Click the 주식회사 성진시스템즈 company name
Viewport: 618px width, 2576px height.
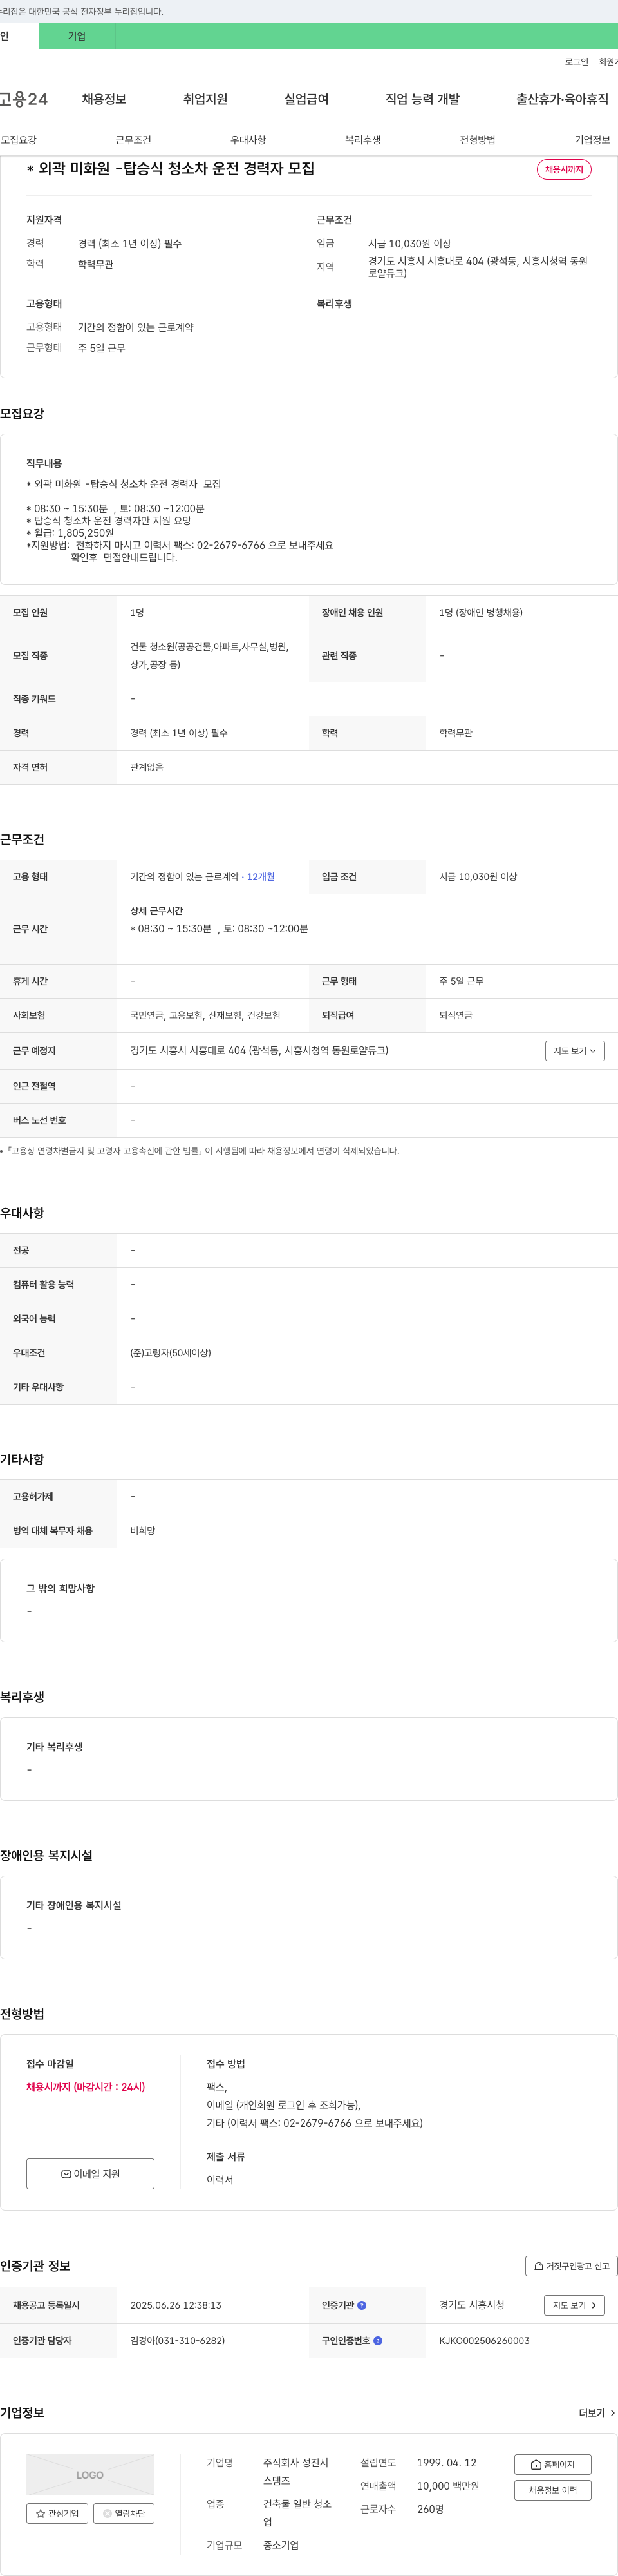tap(295, 2472)
